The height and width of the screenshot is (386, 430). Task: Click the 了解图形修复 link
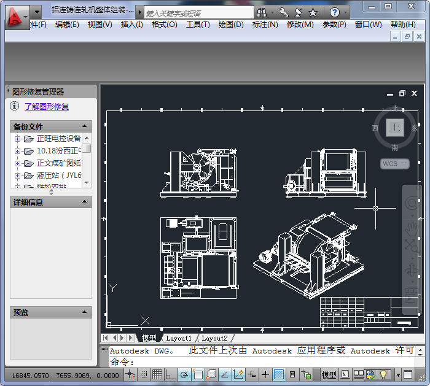(x=47, y=106)
